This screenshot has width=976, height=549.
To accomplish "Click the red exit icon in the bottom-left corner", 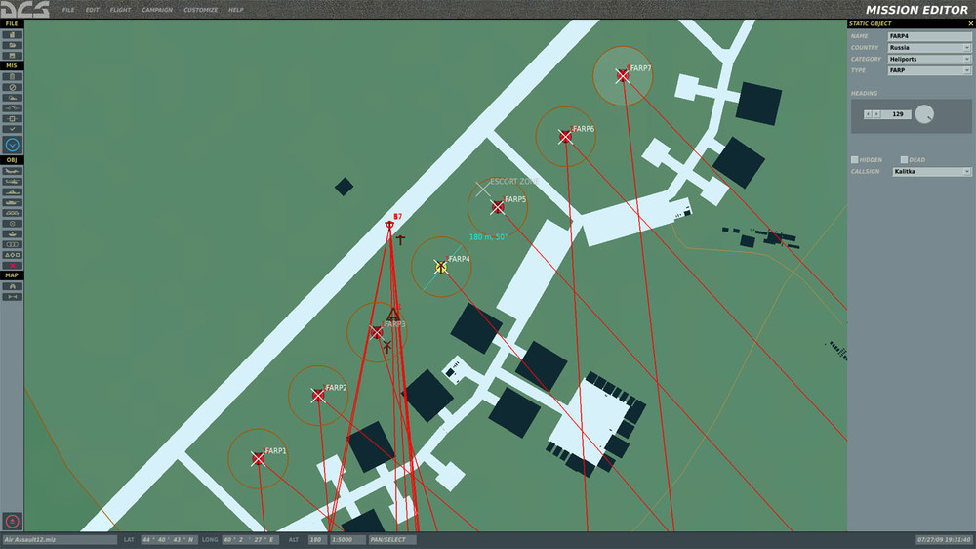I will click(x=12, y=521).
